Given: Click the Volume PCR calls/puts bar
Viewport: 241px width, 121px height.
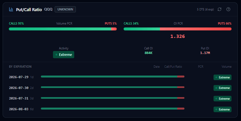Looking at the screenshot, I should point(63,29).
